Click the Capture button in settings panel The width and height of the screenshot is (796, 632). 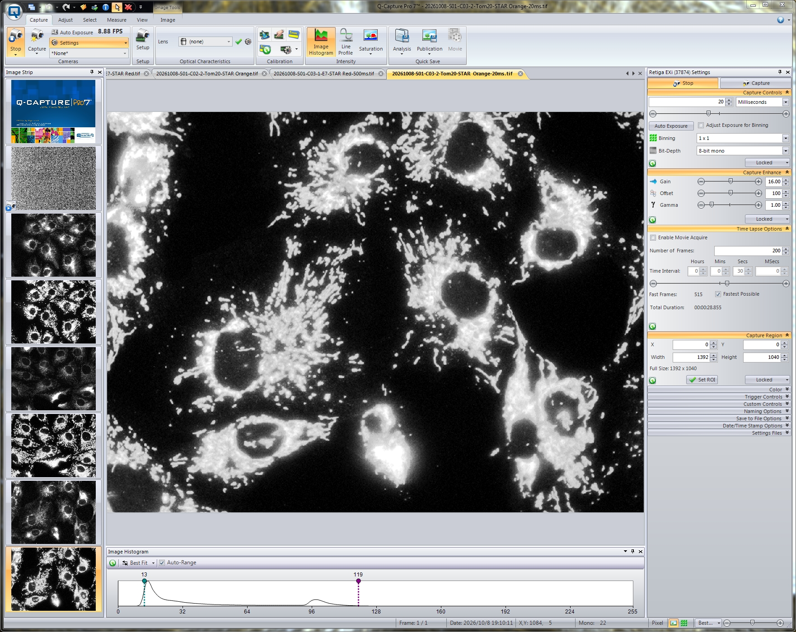pos(756,83)
